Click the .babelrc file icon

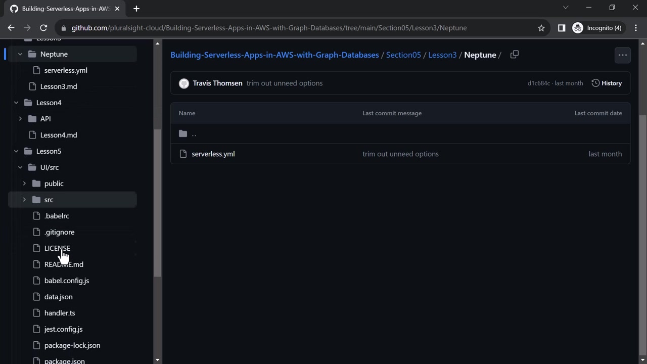[x=36, y=216]
